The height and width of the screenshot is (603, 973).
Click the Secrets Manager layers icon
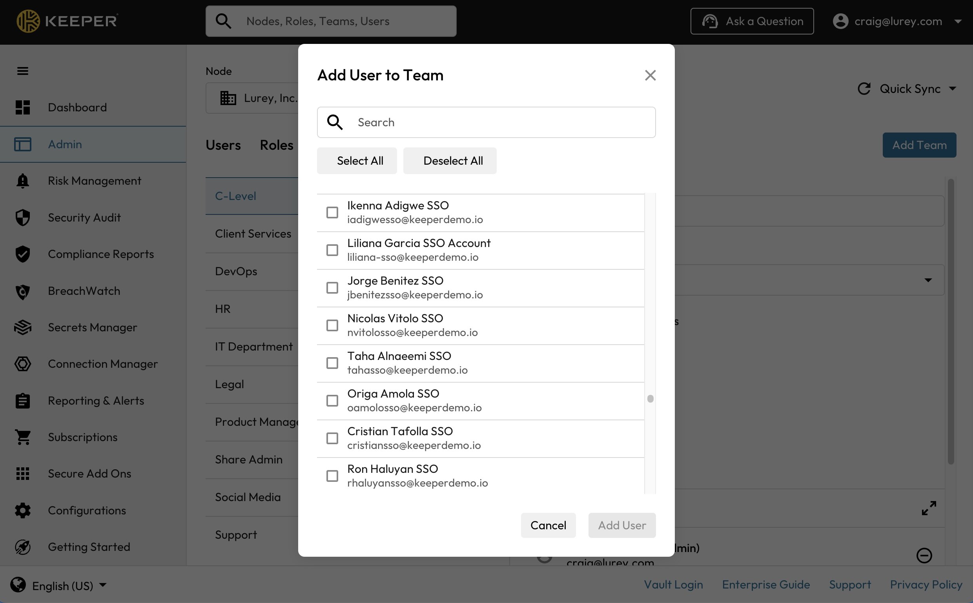pyautogui.click(x=23, y=327)
